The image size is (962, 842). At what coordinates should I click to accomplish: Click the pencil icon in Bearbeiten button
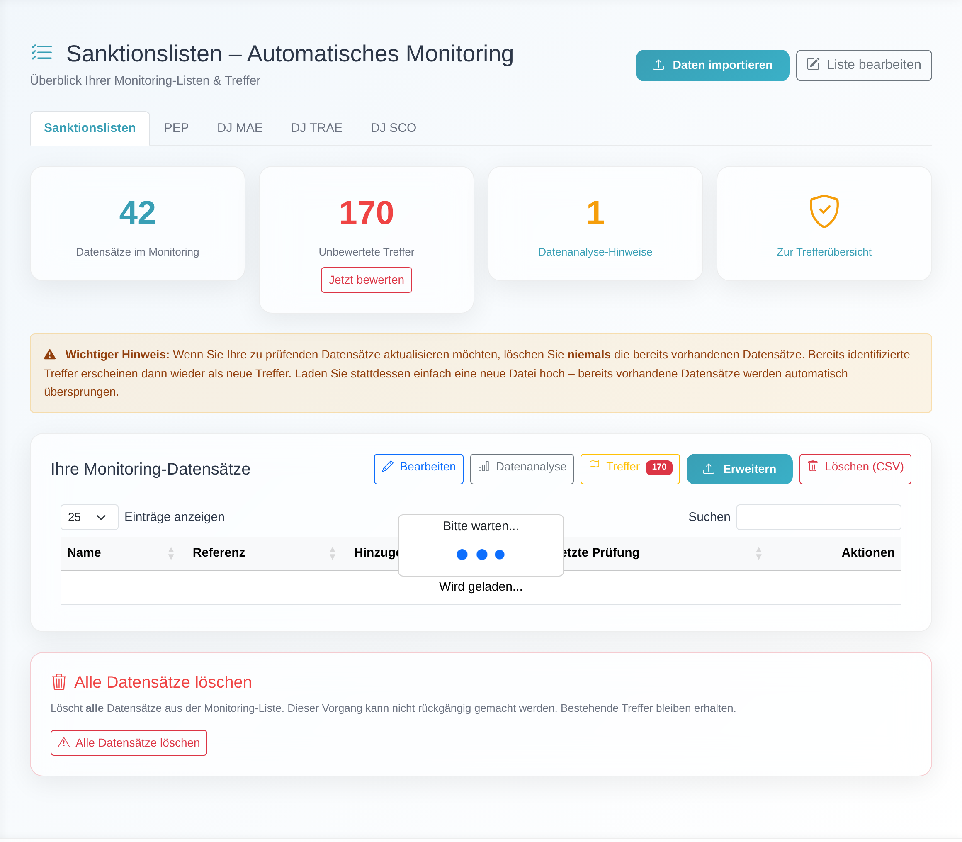388,467
